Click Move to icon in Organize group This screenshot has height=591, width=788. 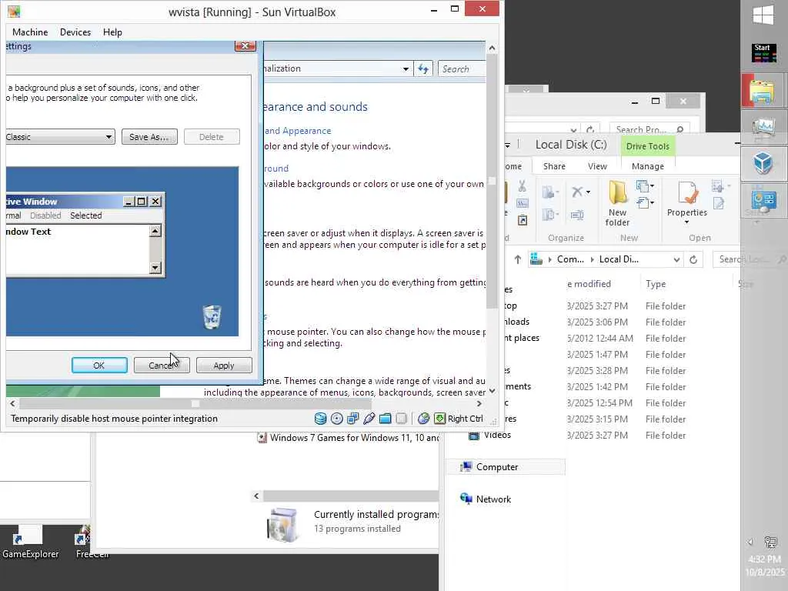pos(548,192)
